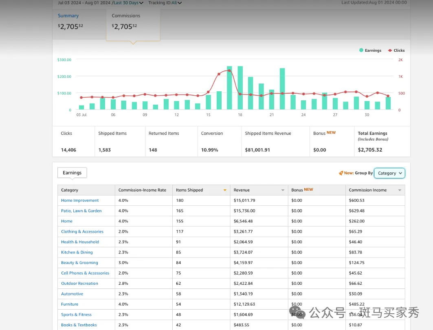Open the Home Improvement category link
This screenshot has width=433, height=330.
80,200
